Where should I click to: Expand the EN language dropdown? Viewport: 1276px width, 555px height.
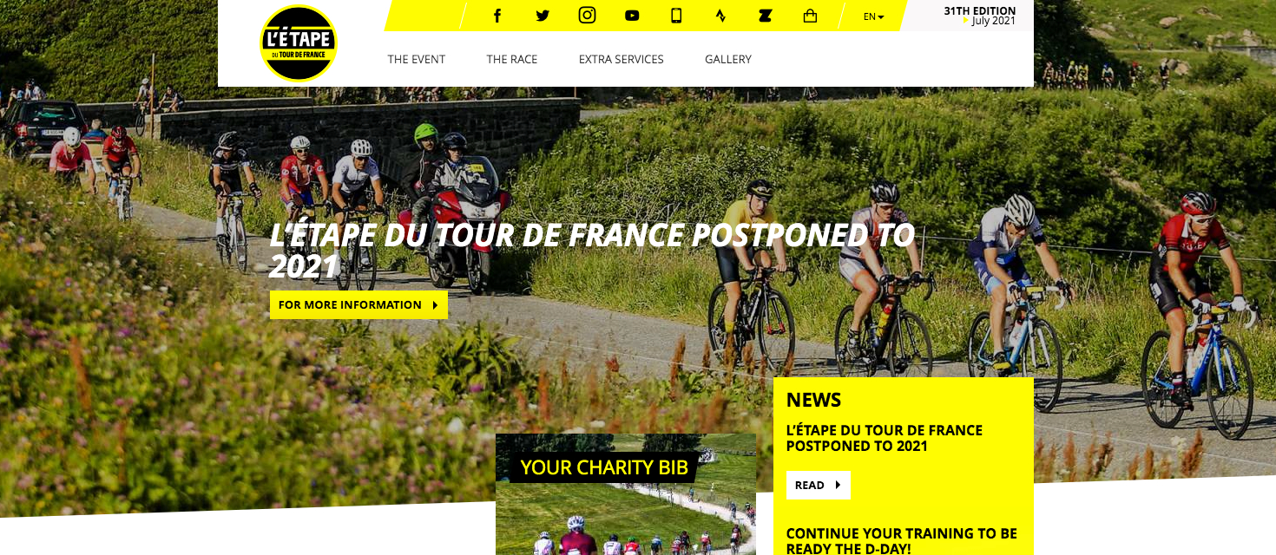(873, 16)
